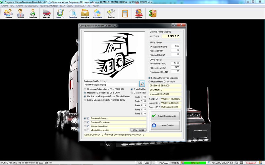
Task: Open the Suporte support icon
Action: [139, 13]
